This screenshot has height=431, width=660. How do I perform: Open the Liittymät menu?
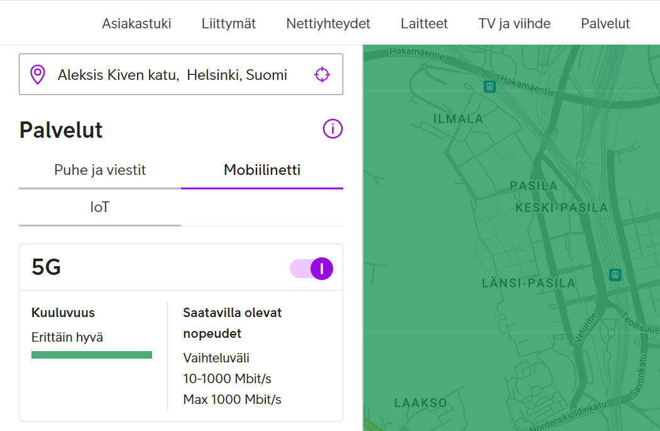tap(229, 24)
